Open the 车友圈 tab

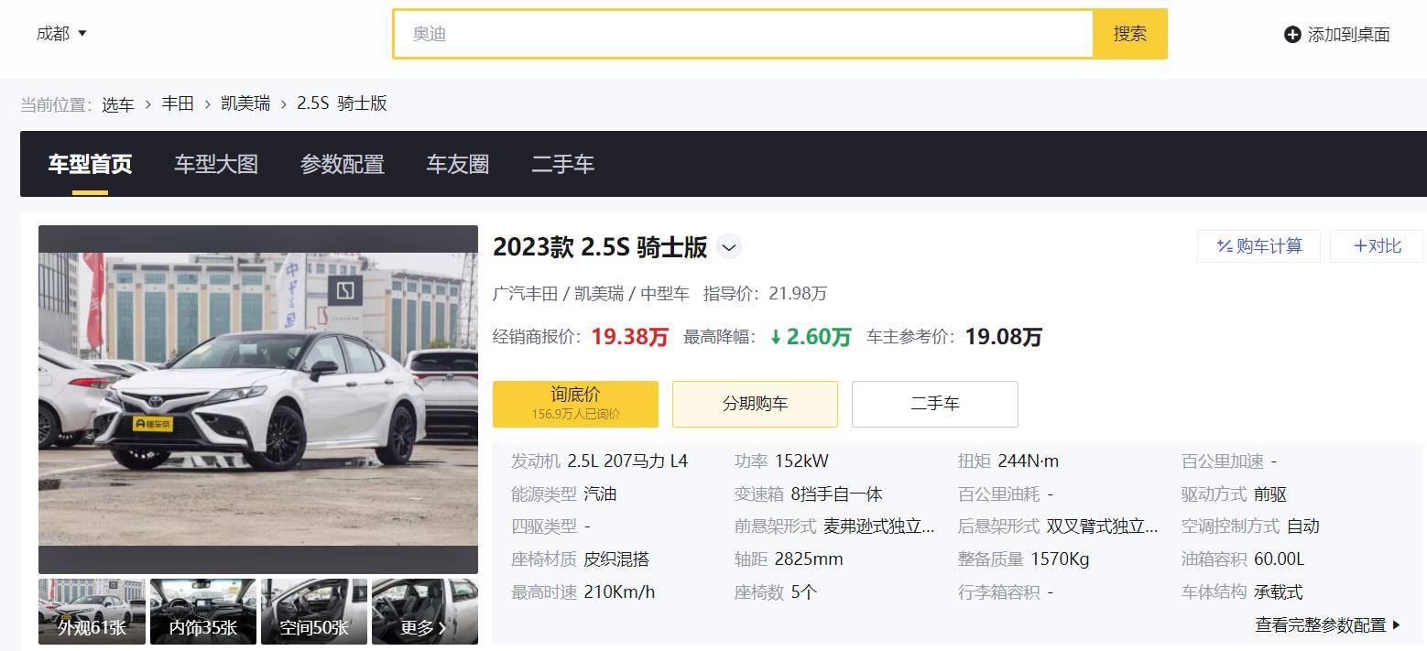coord(458,164)
